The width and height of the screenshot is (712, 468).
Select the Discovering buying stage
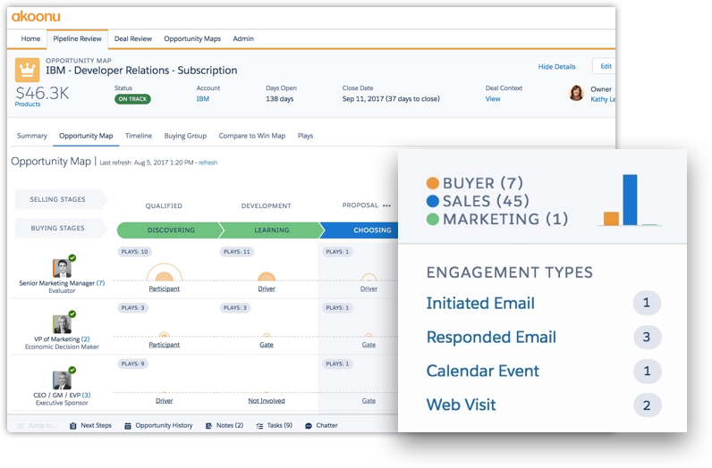click(170, 230)
